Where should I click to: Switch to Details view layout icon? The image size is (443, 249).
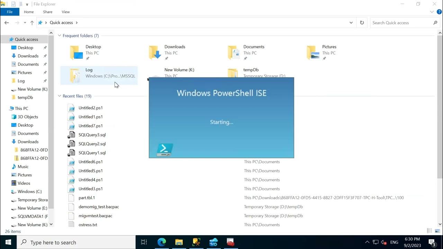430,231
